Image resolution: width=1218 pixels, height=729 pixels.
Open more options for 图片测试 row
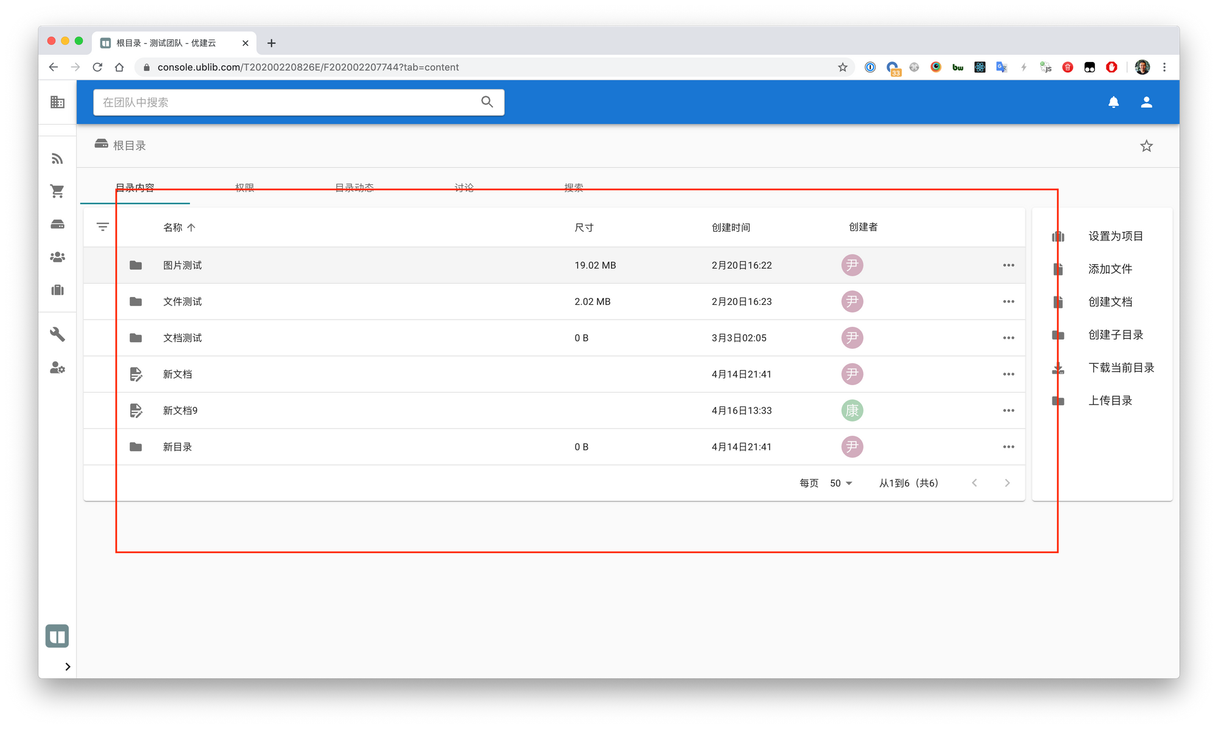pyautogui.click(x=1009, y=265)
